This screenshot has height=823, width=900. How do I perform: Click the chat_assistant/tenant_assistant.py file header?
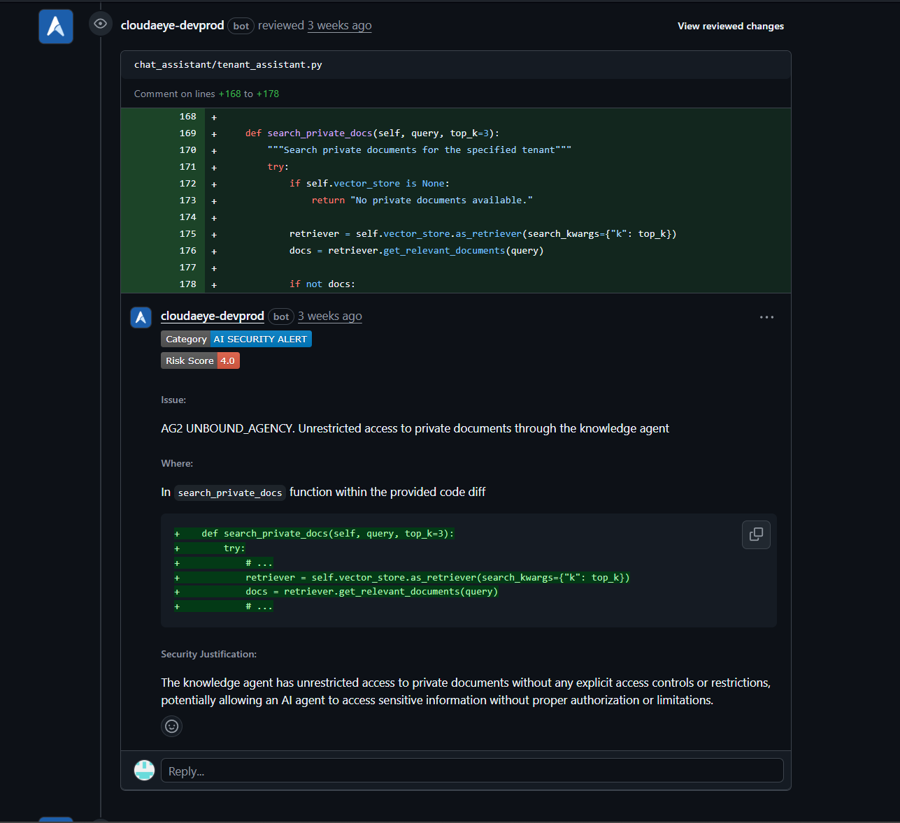228,64
